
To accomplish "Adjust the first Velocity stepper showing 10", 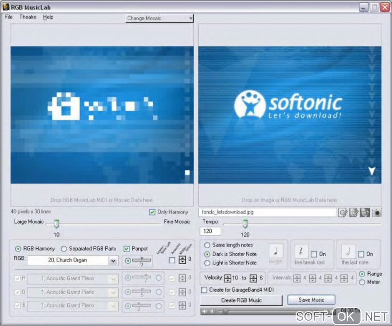I will (x=228, y=278).
